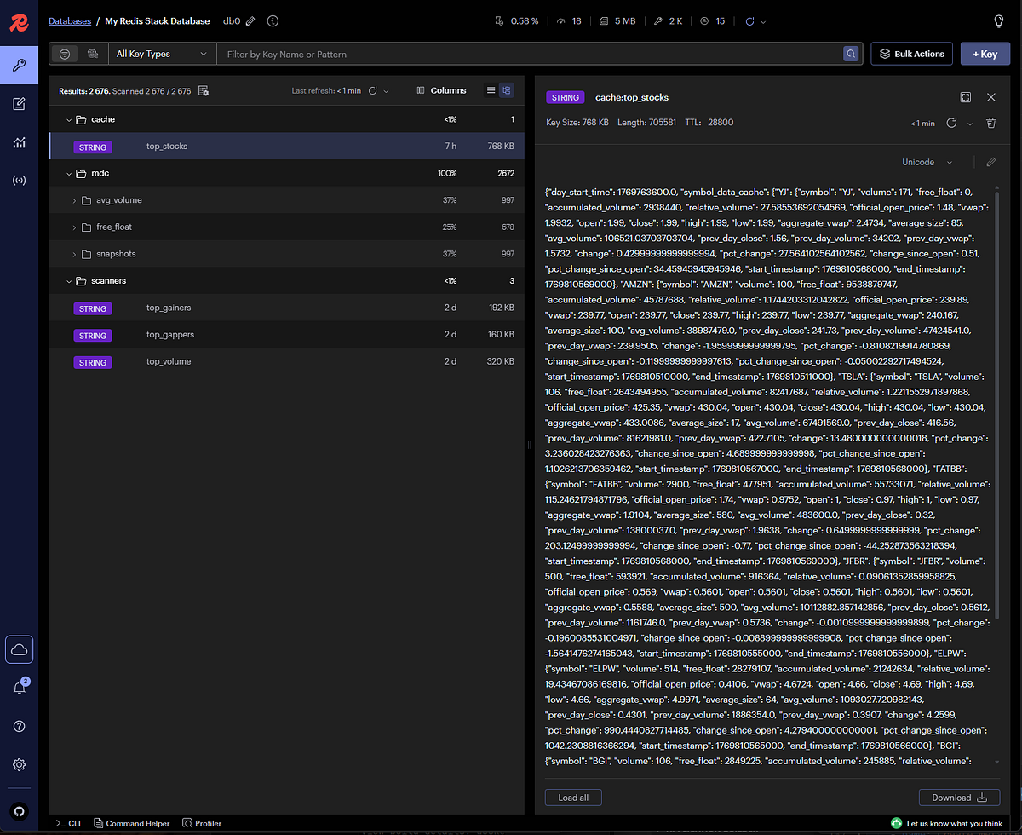Open the Analysis Tools sidebar icon
The image size is (1022, 835).
pyautogui.click(x=19, y=142)
